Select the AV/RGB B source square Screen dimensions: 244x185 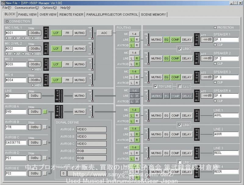click(45, 127)
